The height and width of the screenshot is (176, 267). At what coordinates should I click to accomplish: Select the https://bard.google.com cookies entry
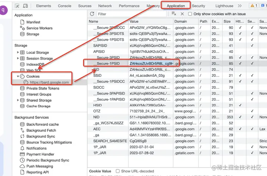pyautogui.click(x=49, y=82)
